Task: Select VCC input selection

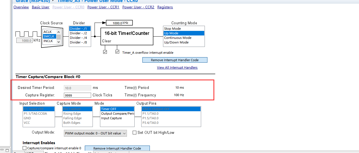Action: [x=39, y=123]
